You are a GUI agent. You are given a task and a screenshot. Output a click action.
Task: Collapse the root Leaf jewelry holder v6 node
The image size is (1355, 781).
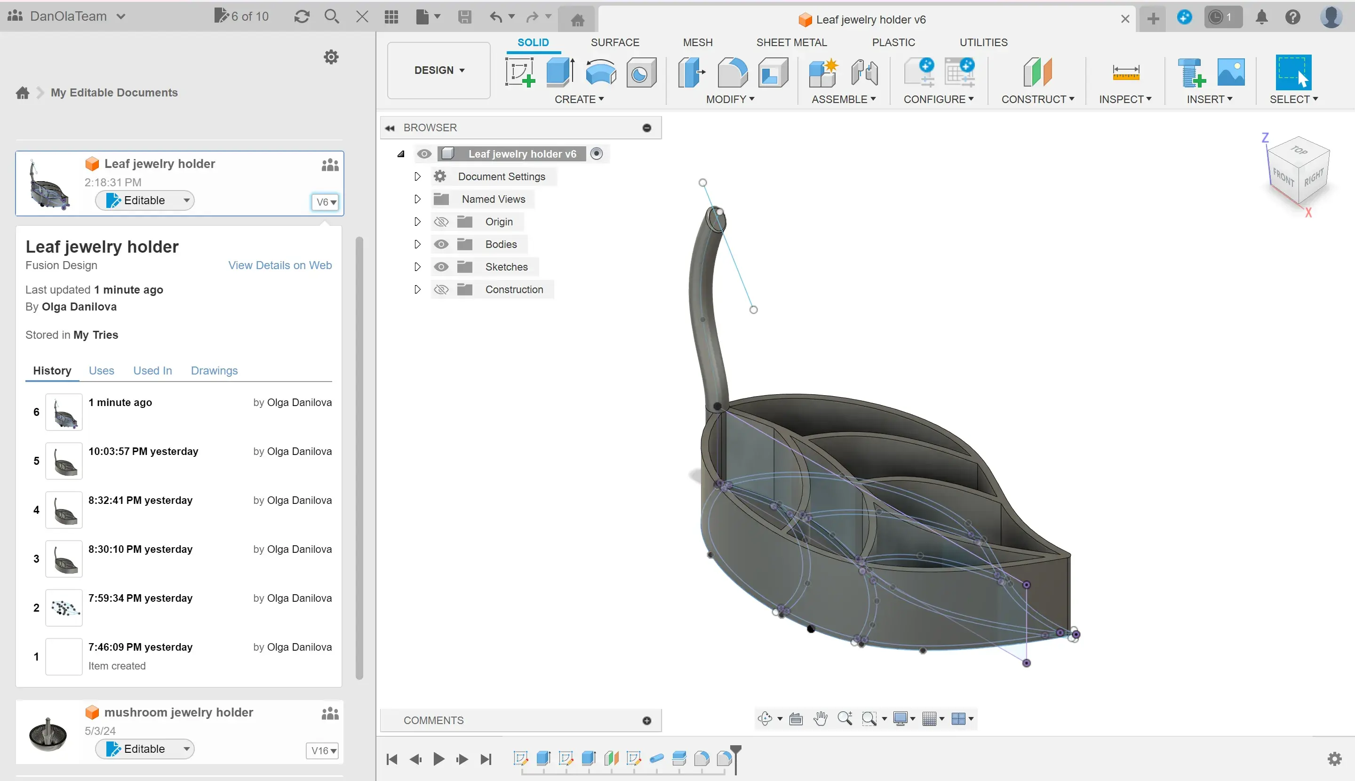tap(401, 154)
